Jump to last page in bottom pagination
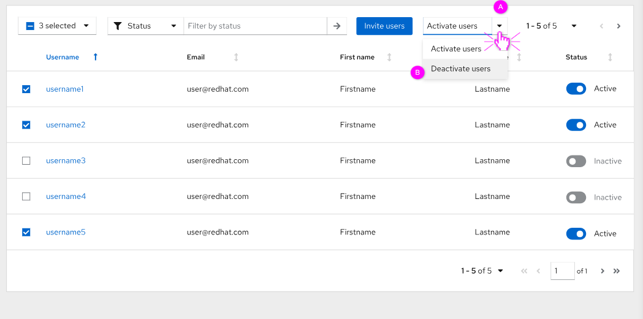Viewport: 643px width, 319px height. (617, 271)
